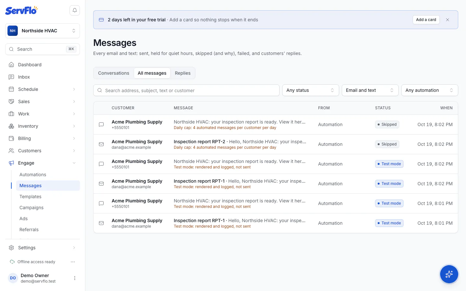Click the Schedule calendar icon

(11, 89)
